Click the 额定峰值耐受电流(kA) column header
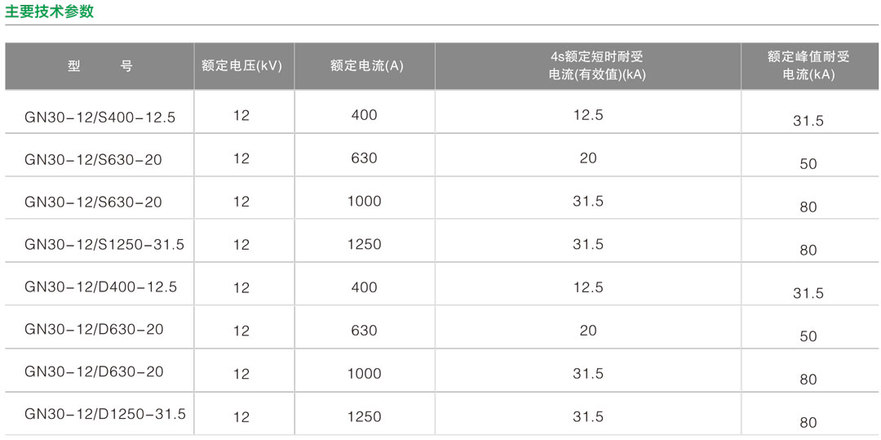 [x=808, y=66]
